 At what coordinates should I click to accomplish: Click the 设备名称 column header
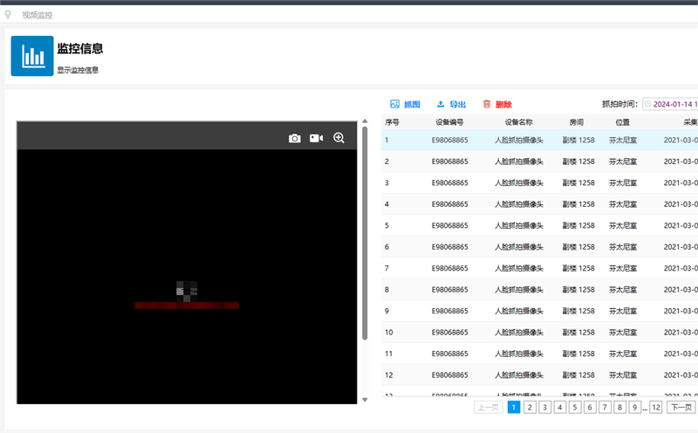pyautogui.click(x=518, y=122)
